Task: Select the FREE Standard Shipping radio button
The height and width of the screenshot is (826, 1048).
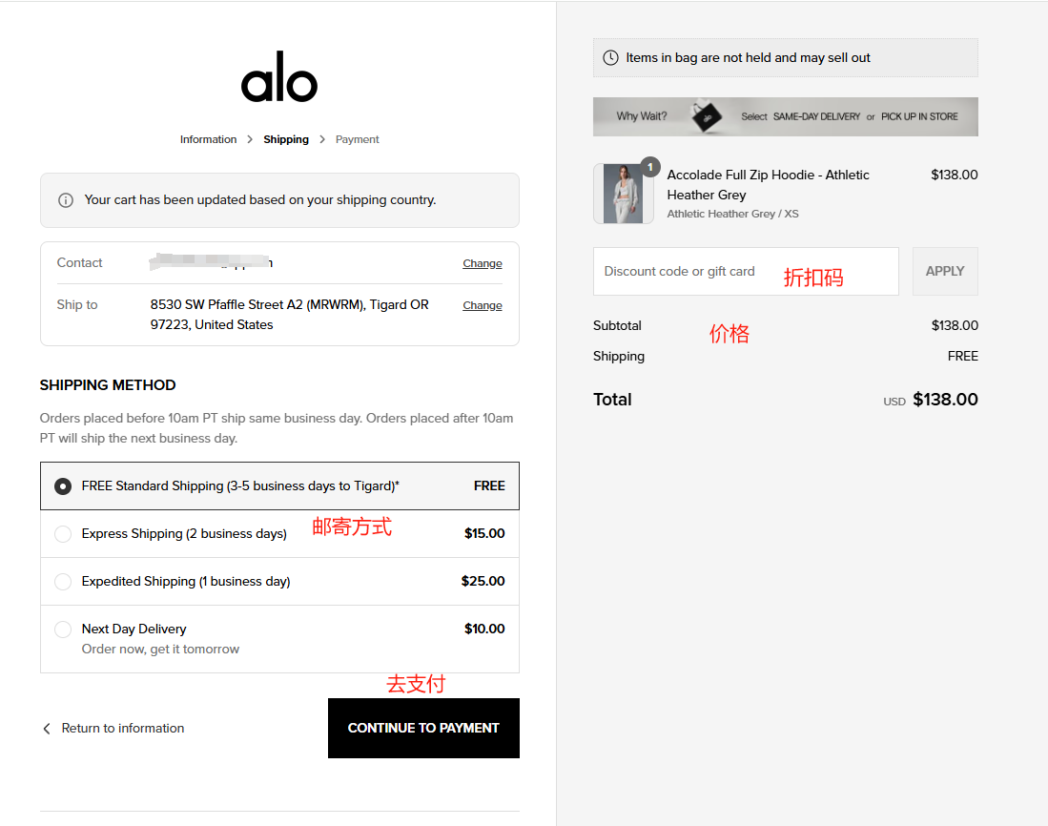Action: click(62, 485)
